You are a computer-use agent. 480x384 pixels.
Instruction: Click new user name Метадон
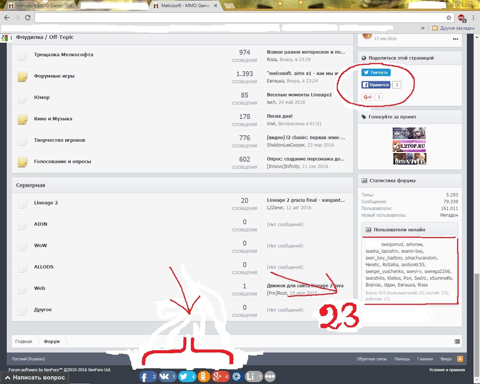(x=449, y=215)
